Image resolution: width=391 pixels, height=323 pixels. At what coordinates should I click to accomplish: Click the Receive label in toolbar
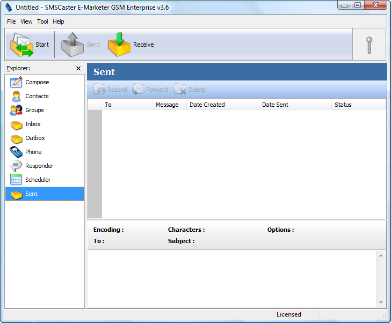(x=143, y=45)
